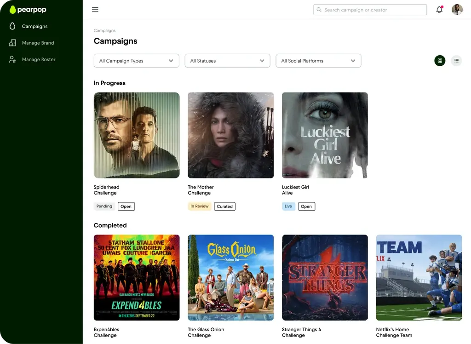This screenshot has width=471, height=344.
Task: Click the Manage Roster person-star icon
Action: [x=12, y=59]
